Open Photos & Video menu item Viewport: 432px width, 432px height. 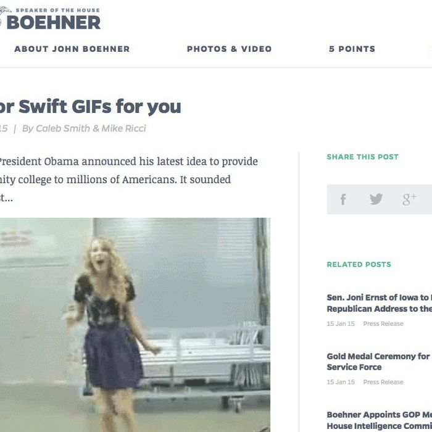[x=229, y=49]
